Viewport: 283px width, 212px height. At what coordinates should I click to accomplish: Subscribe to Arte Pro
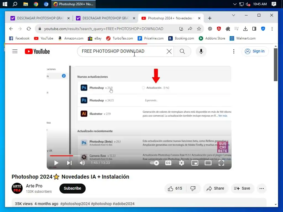(72, 188)
